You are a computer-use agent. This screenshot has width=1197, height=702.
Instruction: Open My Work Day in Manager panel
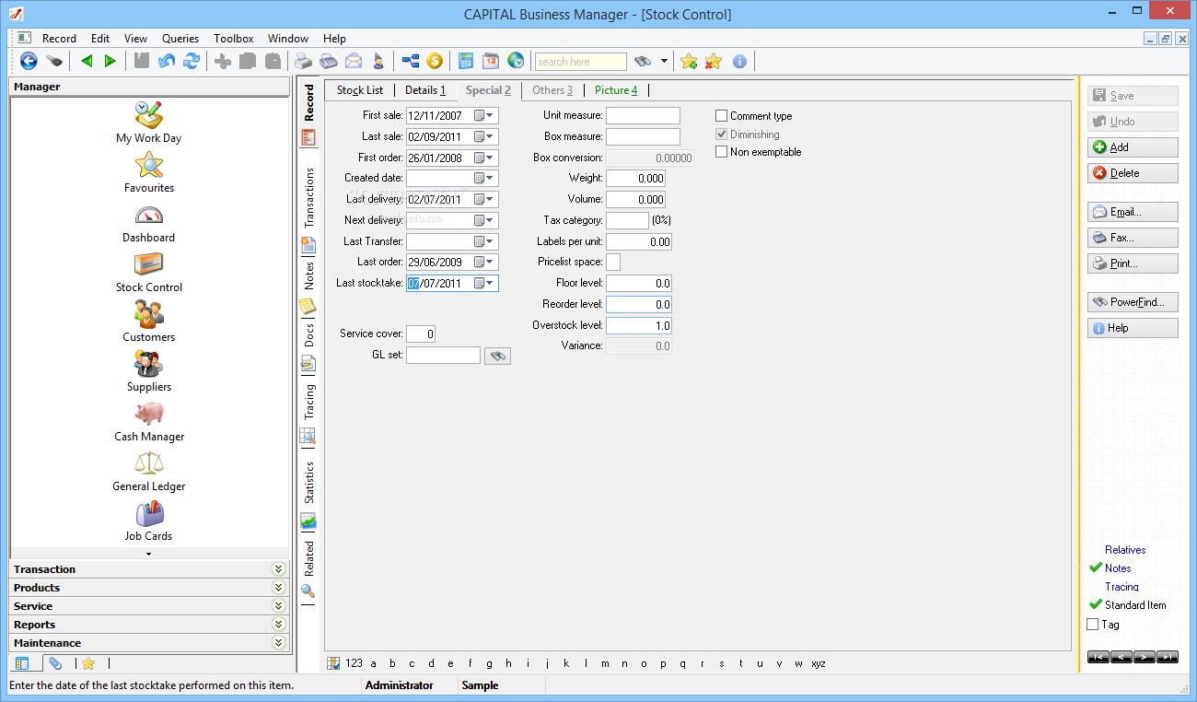click(148, 123)
